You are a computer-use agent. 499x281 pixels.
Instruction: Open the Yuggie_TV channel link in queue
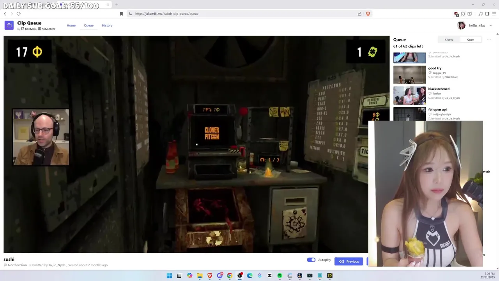tap(439, 73)
